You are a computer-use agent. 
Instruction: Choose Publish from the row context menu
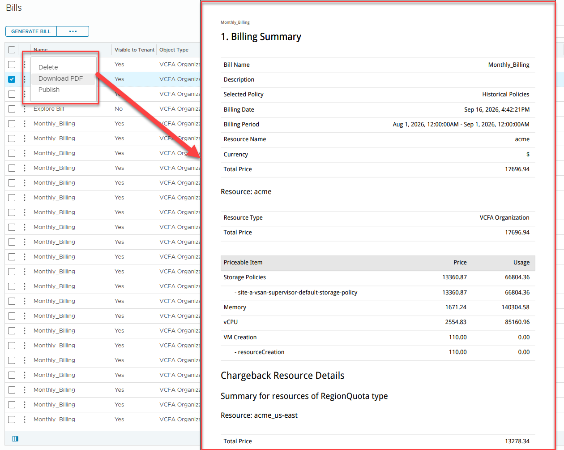49,90
